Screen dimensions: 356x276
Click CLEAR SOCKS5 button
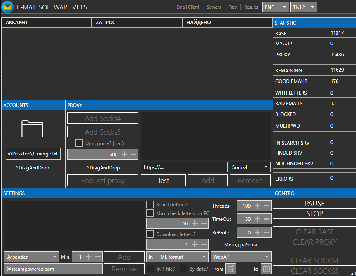pyautogui.click(x=314, y=271)
